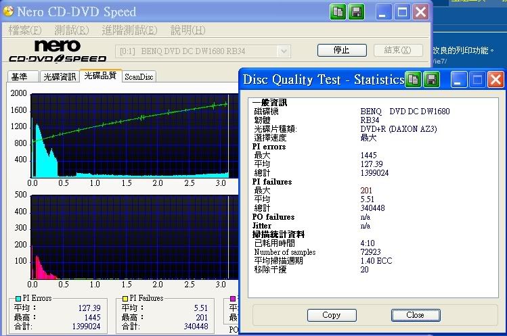This screenshot has width=507, height=336.
Task: Minimize the Nero CD-DVD Speed window
Action: click(x=384, y=12)
